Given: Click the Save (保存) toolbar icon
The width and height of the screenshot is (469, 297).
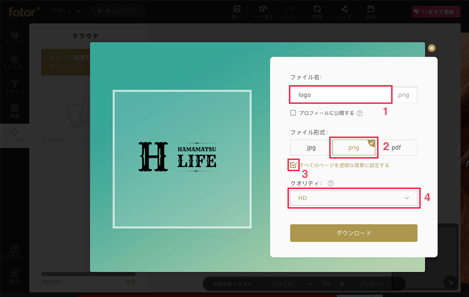Looking at the screenshot, I should tap(371, 12).
